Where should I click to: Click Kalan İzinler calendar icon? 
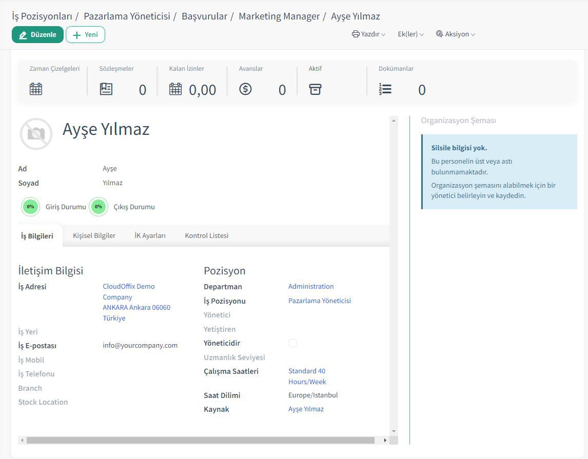point(175,89)
